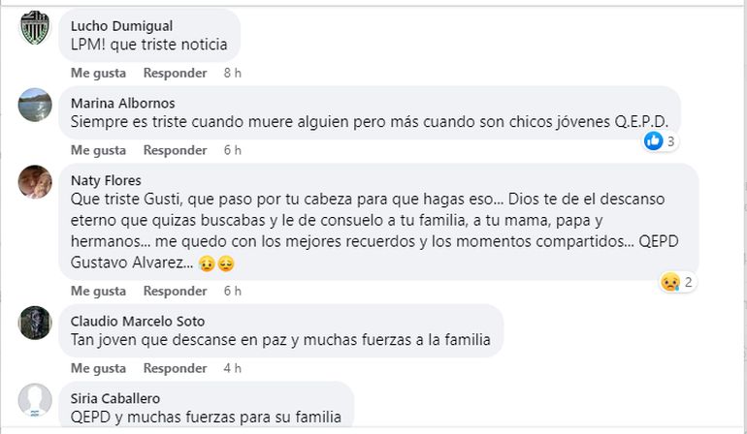747x434 pixels.
Task: Click Naty Flores's avatar photo
Action: (36, 181)
